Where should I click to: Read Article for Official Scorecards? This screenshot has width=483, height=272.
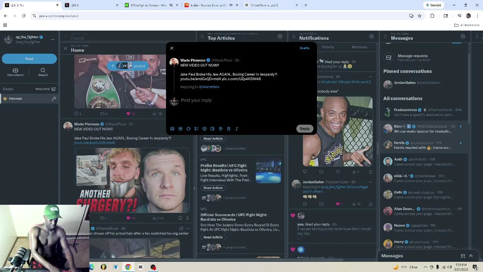(213, 237)
